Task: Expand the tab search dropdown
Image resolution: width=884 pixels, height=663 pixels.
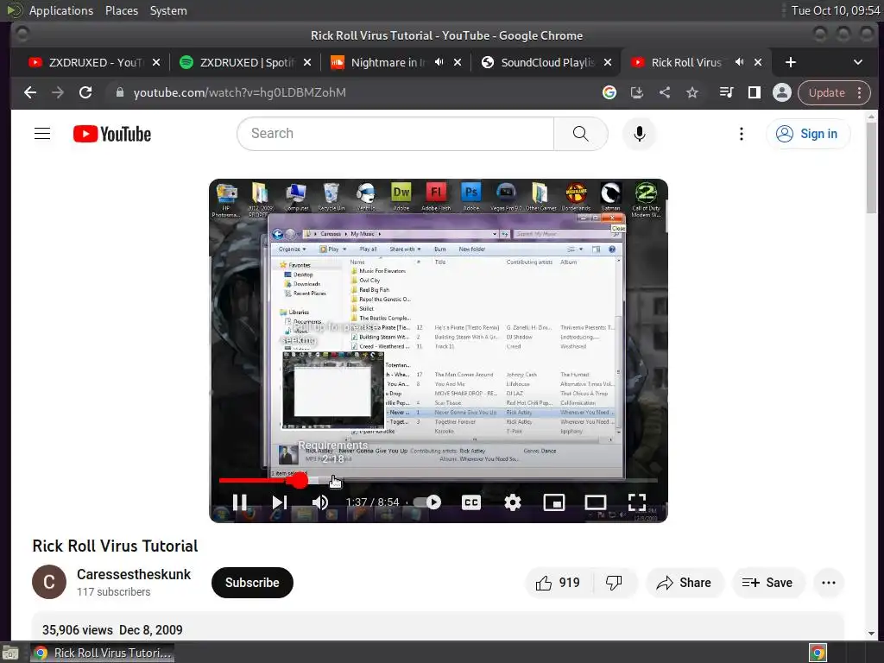Action: [857, 62]
